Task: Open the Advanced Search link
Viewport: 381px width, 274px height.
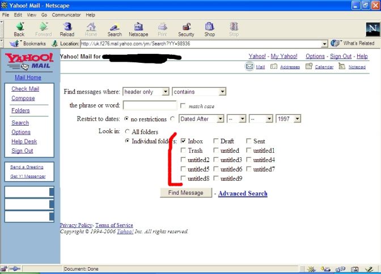Action: pyautogui.click(x=243, y=194)
